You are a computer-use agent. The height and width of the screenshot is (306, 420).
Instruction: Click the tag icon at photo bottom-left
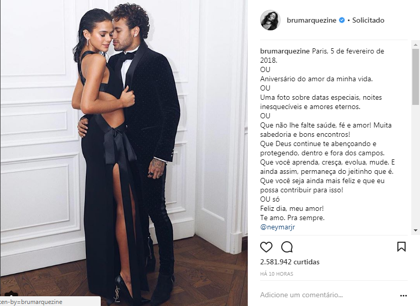click(11, 294)
